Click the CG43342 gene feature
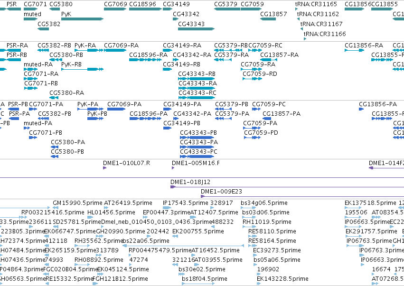 176,19
